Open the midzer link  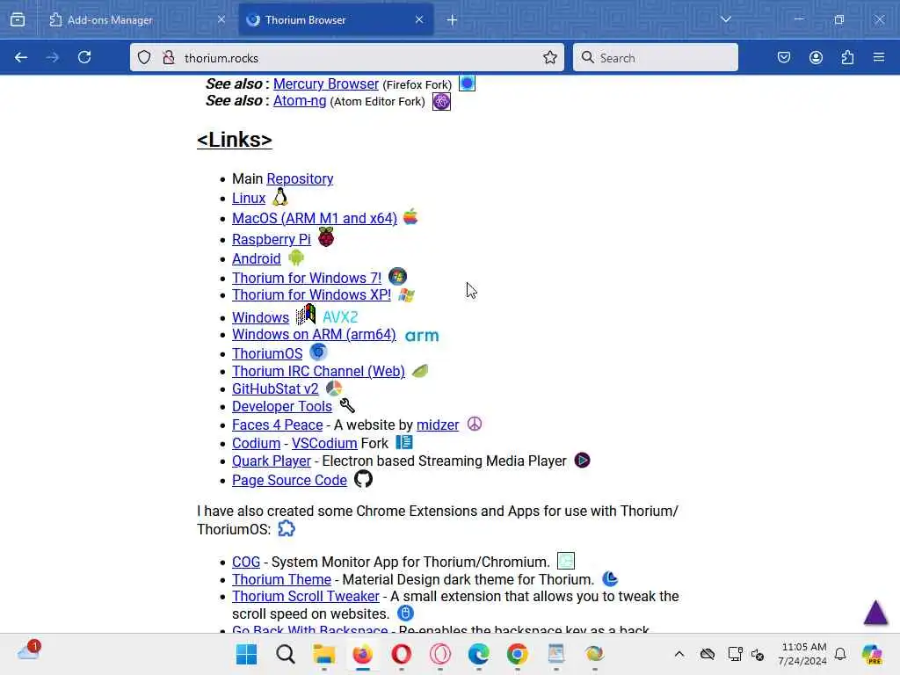(x=438, y=425)
